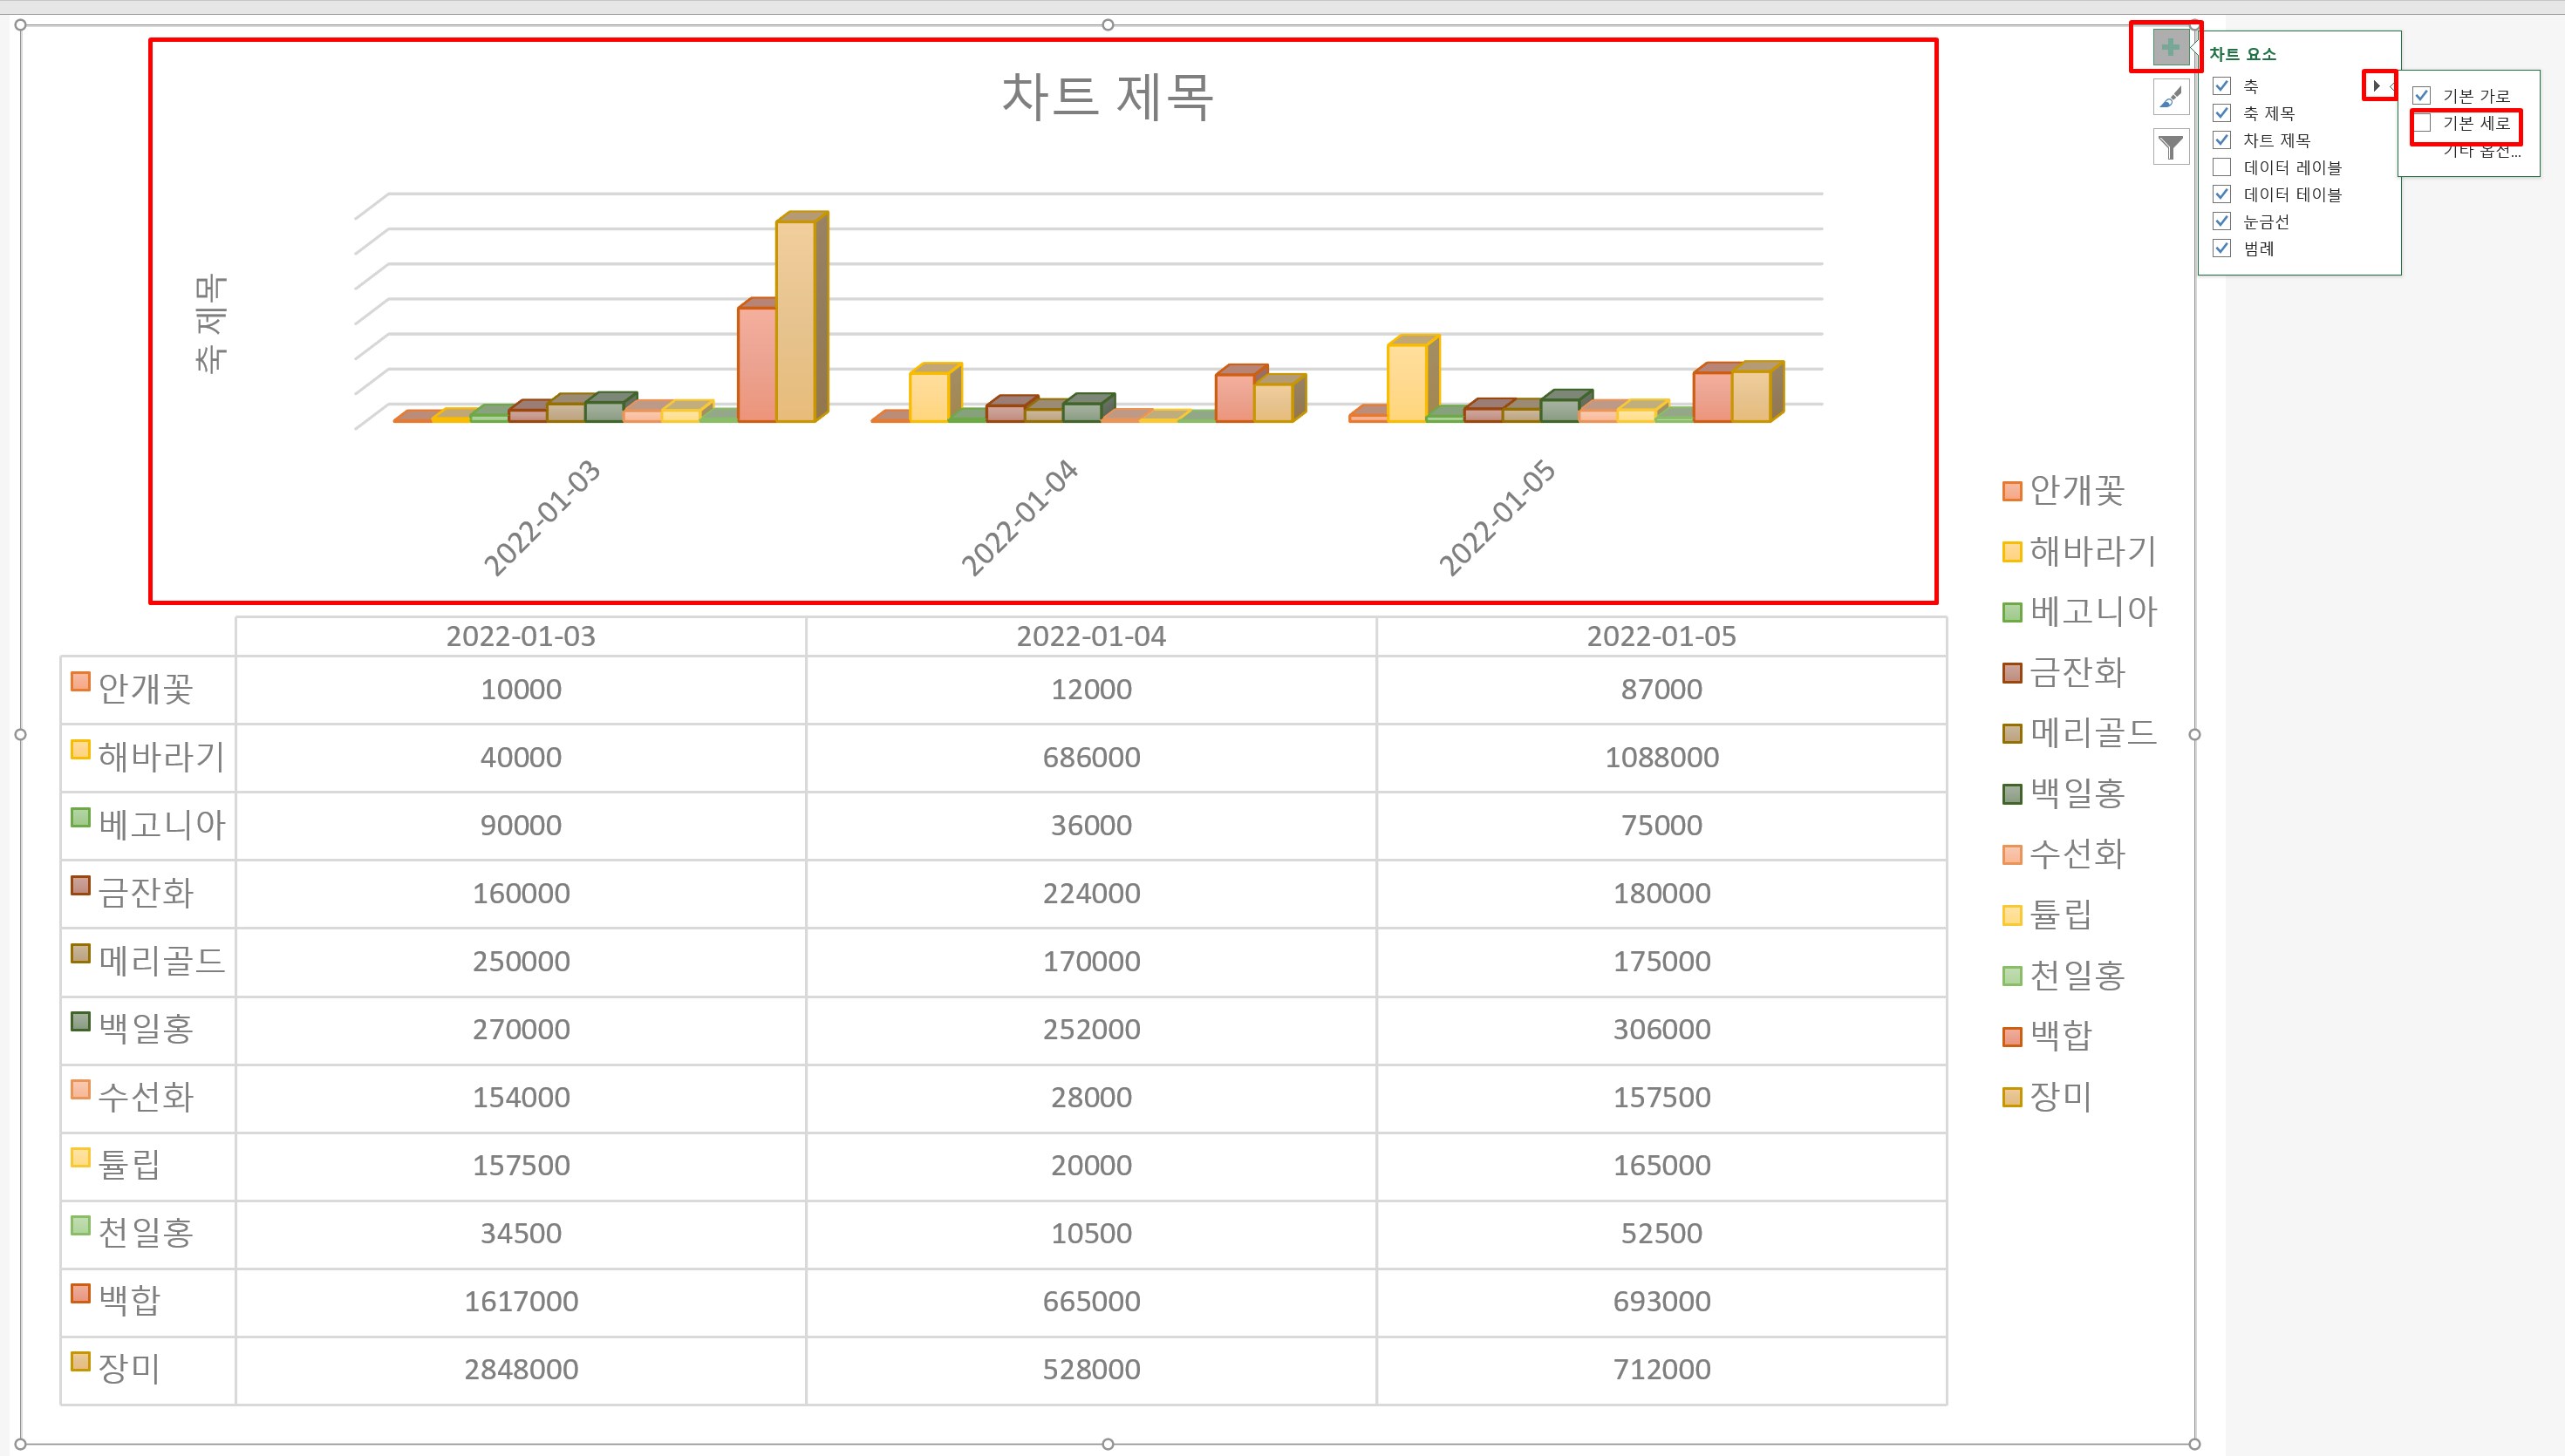Select the 차트 제목 chart title text
Image resolution: width=2565 pixels, height=1456 pixels.
coord(1107,98)
